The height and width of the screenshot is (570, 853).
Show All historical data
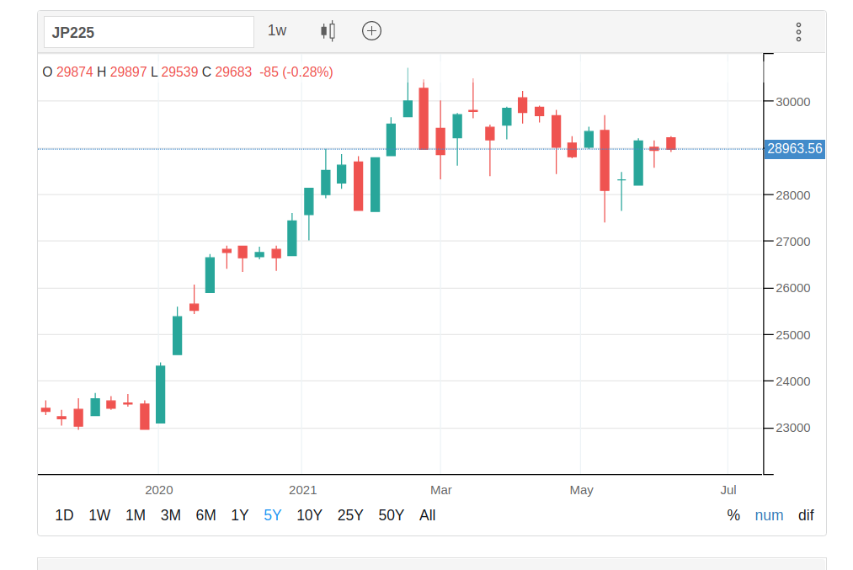428,515
